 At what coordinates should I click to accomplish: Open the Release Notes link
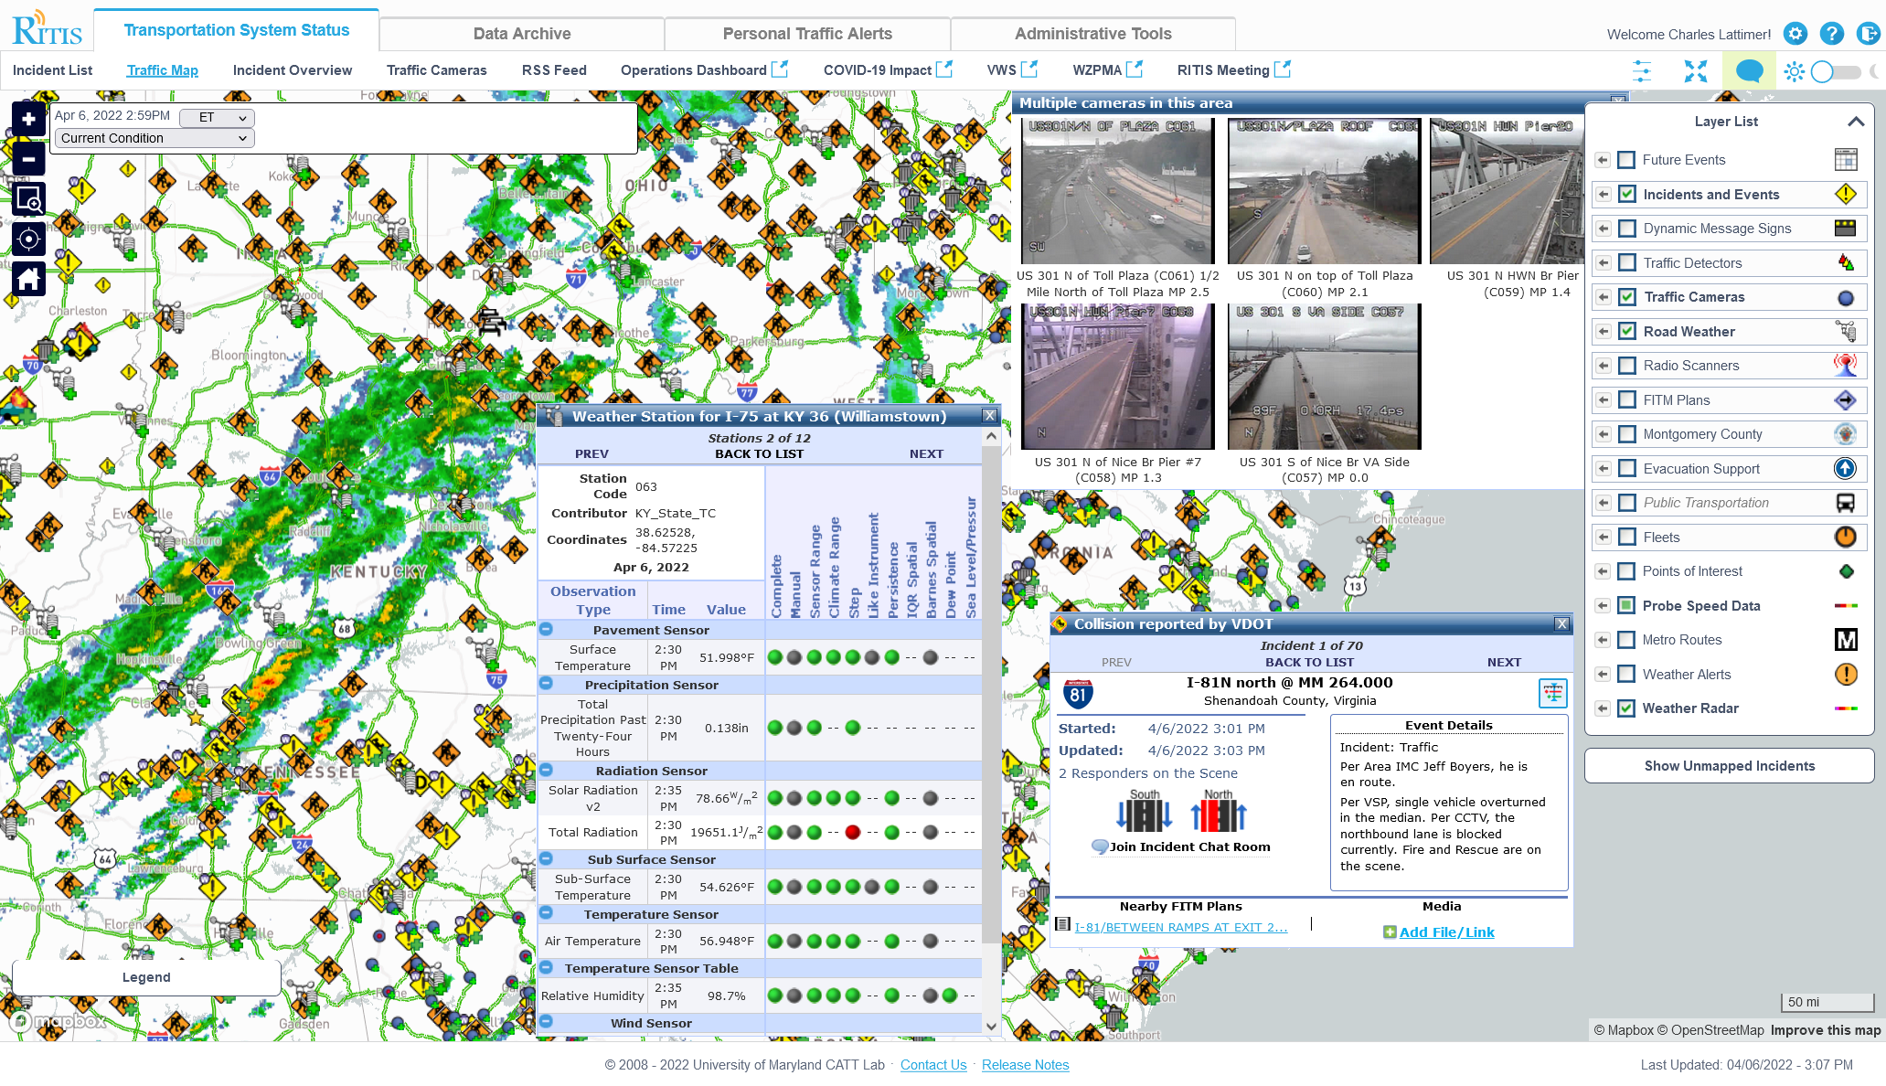click(1024, 1065)
